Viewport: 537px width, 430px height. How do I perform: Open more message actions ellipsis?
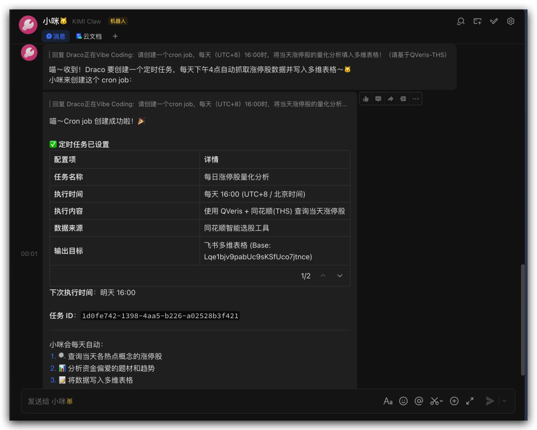pos(416,99)
